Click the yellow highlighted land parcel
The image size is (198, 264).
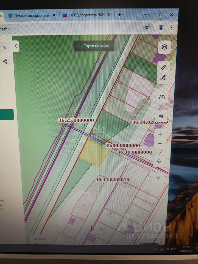pyautogui.click(x=94, y=153)
